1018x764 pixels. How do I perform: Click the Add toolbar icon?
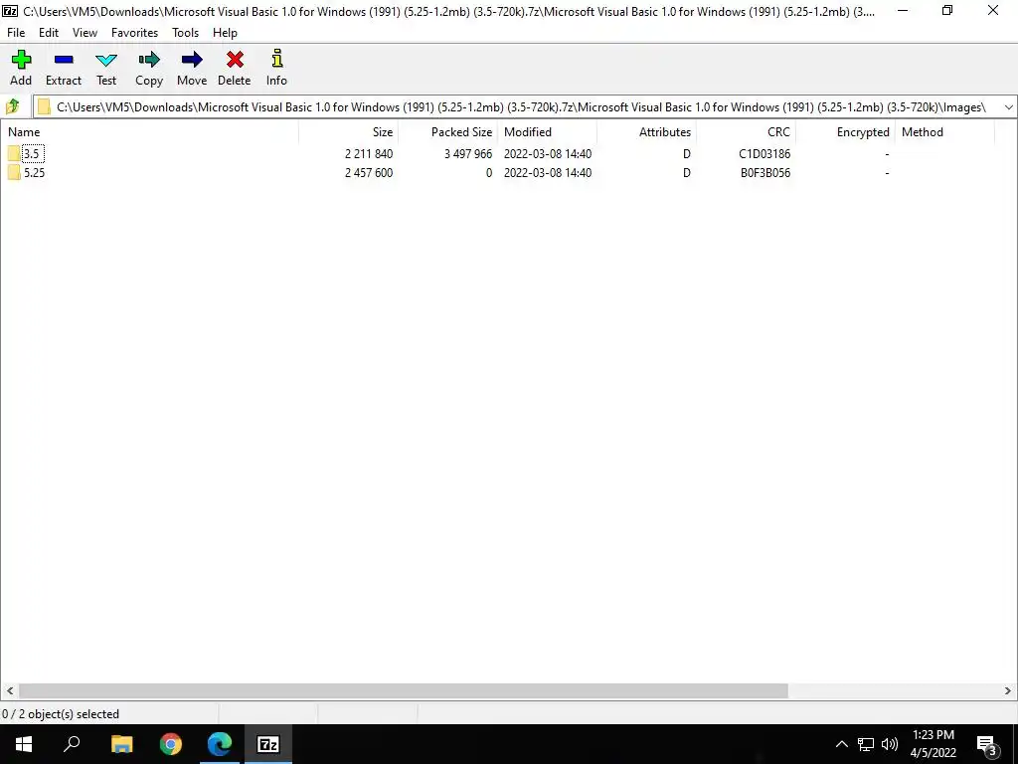click(x=21, y=61)
